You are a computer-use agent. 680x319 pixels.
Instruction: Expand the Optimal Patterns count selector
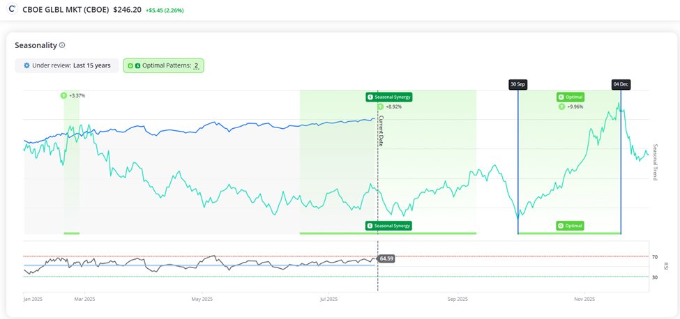(x=164, y=65)
